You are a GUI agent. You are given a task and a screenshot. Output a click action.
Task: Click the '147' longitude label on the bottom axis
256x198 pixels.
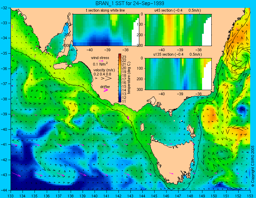pos(178,196)
